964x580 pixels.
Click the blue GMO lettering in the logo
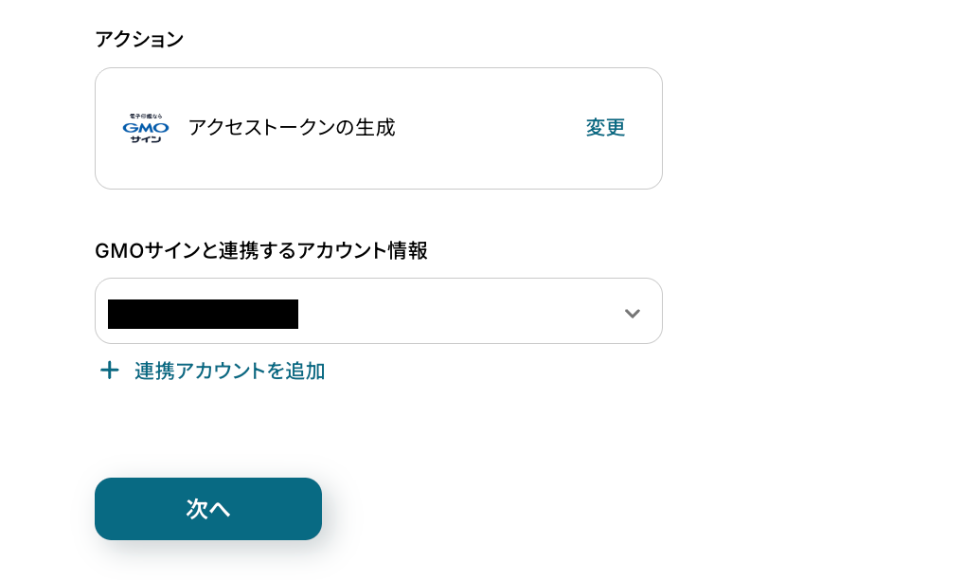pyautogui.click(x=146, y=127)
